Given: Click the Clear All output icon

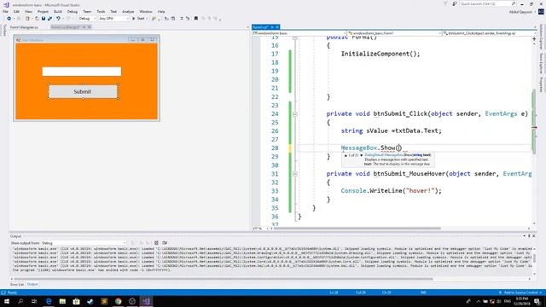Looking at the screenshot, I should [156, 243].
